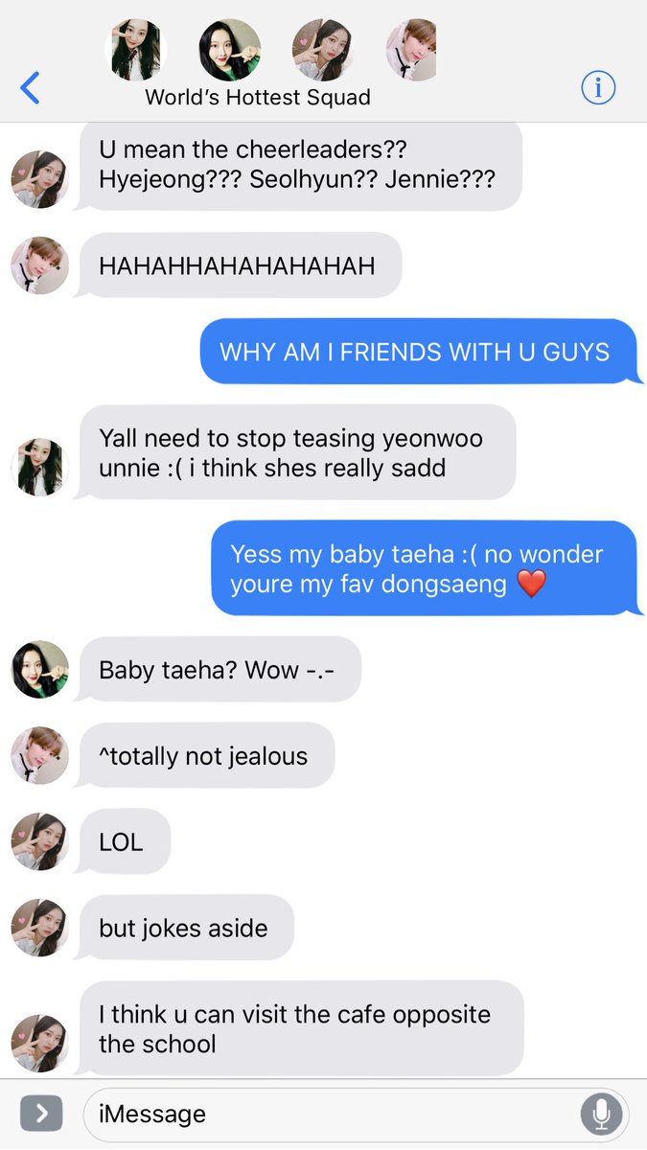Viewport: 647px width, 1150px height.
Task: Select the 'WHY AM I FRIENDS' blue bubble
Action: (420, 352)
